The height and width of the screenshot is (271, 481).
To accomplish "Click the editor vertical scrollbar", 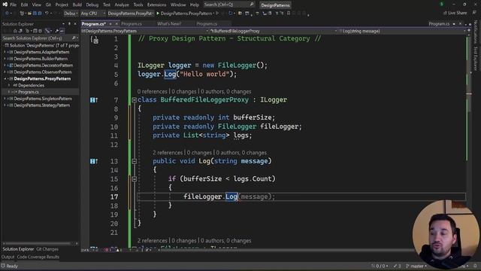I will tap(468, 142).
